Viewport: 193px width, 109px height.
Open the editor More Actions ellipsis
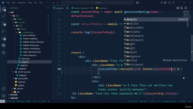[x=190, y=8]
